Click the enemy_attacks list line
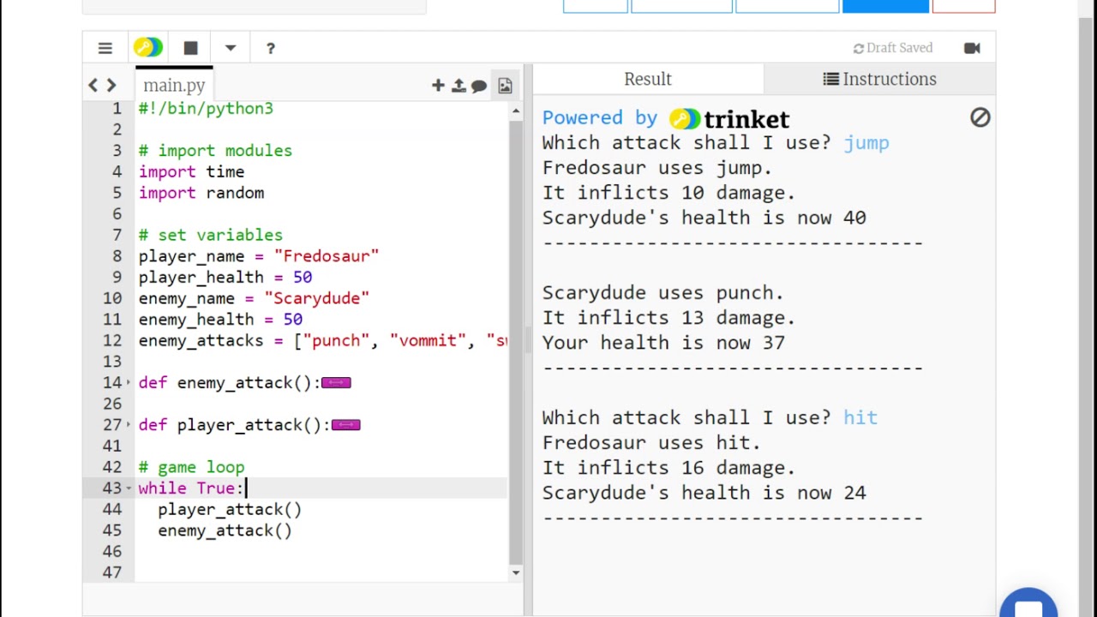This screenshot has height=617, width=1097. tap(322, 341)
